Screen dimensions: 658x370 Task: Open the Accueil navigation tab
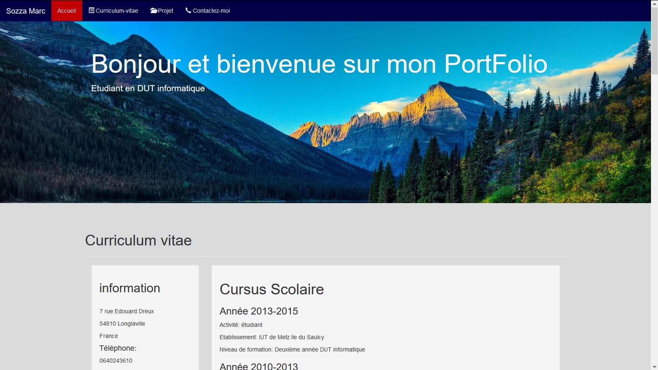[67, 11]
